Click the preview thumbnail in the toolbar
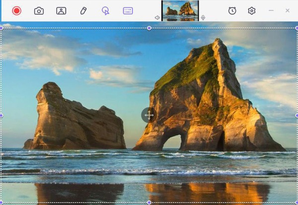The width and height of the screenshot is (298, 205). pos(180,10)
